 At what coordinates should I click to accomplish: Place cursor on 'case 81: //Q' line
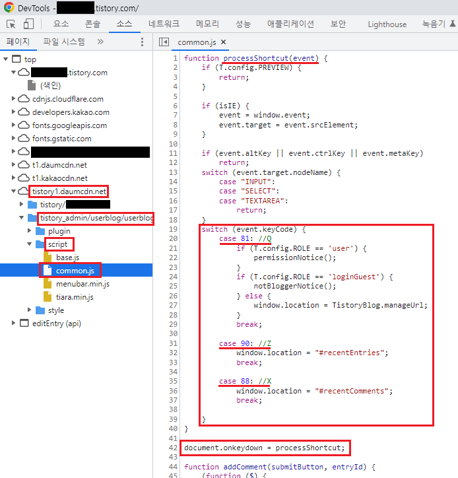[245, 239]
